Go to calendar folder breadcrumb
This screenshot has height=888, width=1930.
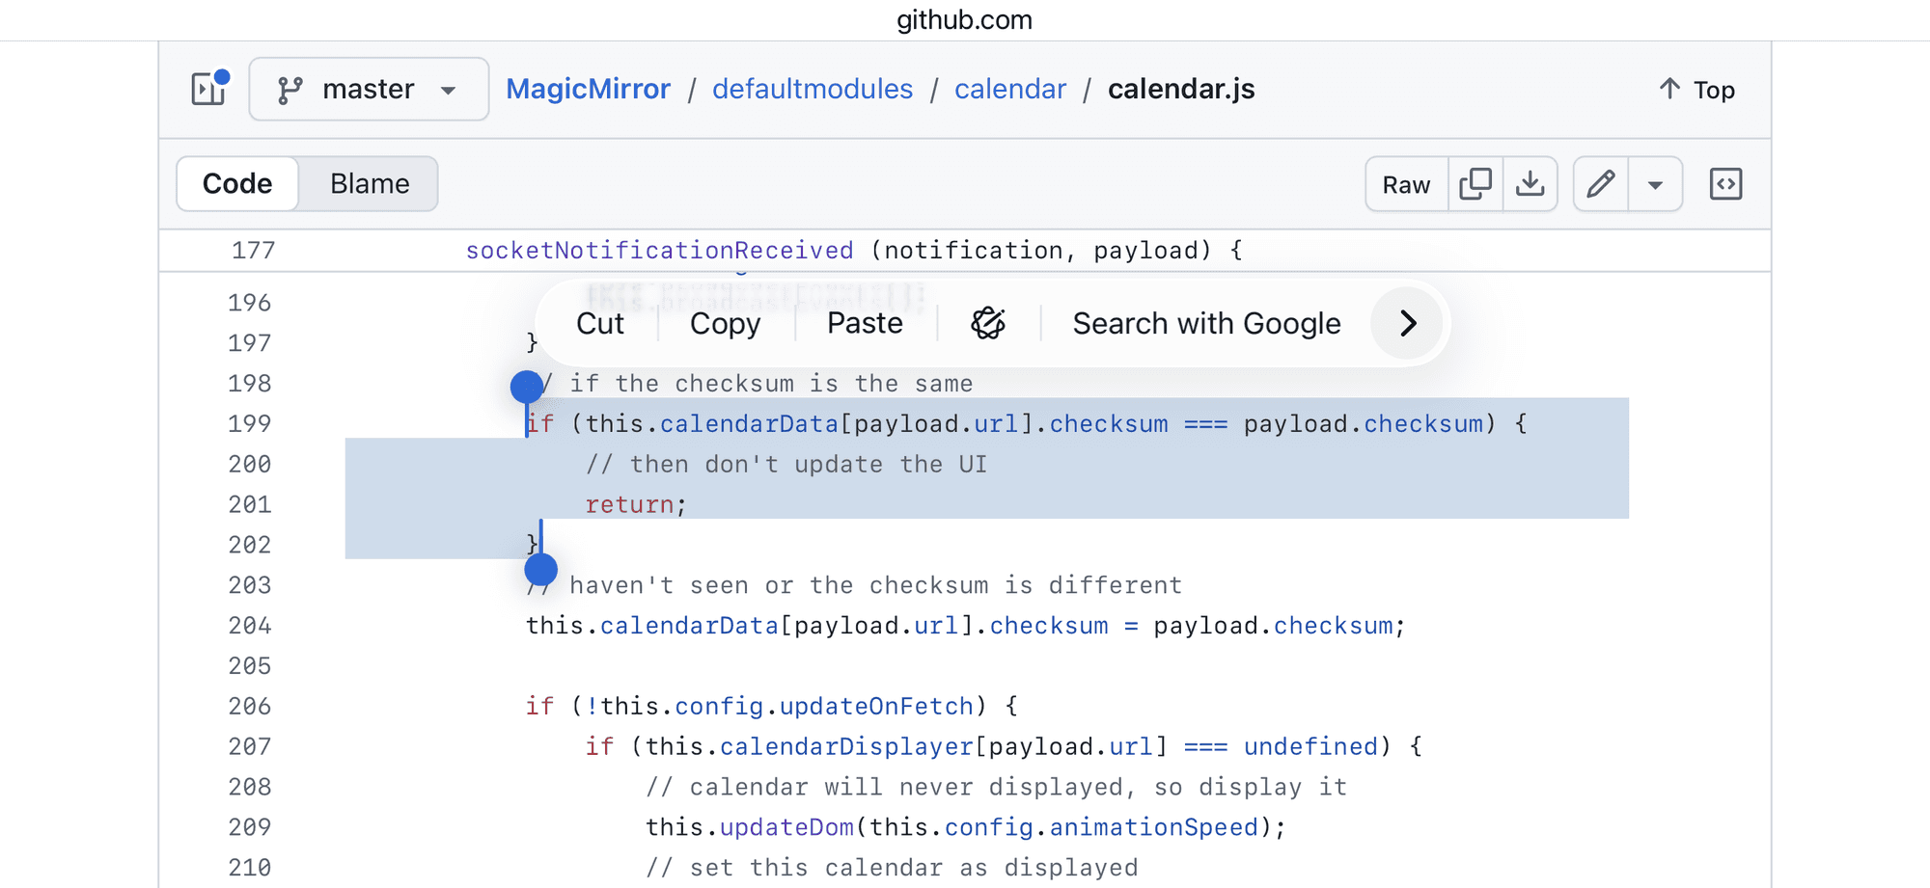[x=1010, y=89]
